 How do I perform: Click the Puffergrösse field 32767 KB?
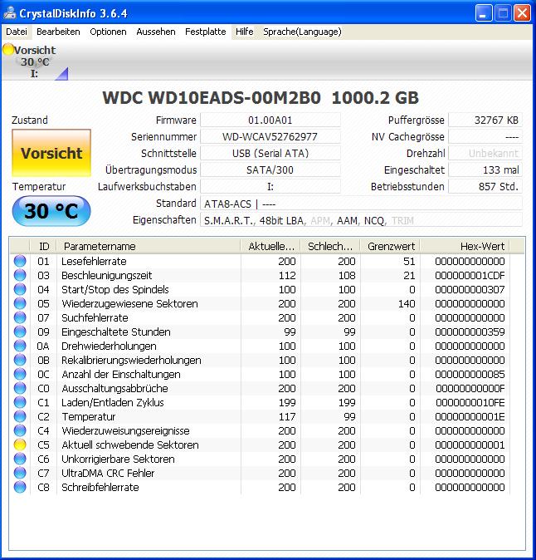pos(485,120)
